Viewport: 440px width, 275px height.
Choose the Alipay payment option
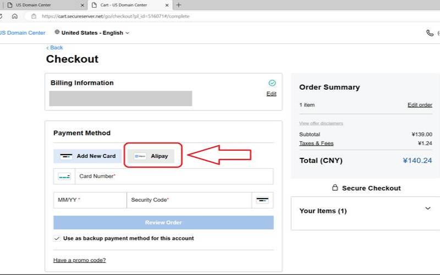pos(151,156)
